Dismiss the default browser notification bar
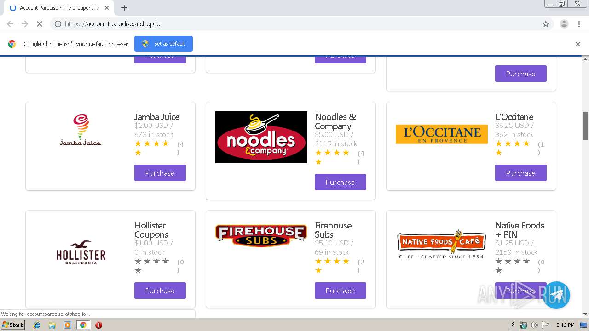Image resolution: width=589 pixels, height=331 pixels. (578, 44)
